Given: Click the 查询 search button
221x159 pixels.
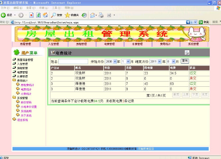Looking at the screenshot, I should (x=185, y=61).
